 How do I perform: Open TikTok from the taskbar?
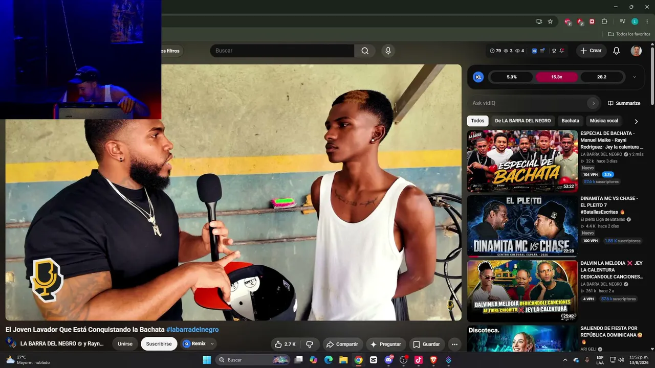click(418, 360)
